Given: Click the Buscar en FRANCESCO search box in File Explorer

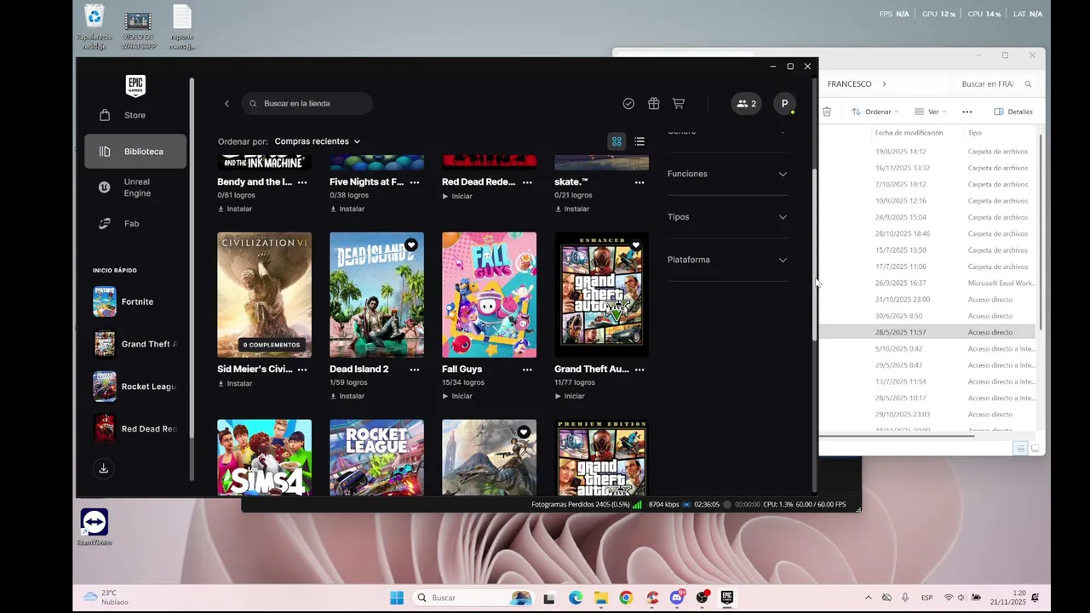Looking at the screenshot, I should point(994,84).
